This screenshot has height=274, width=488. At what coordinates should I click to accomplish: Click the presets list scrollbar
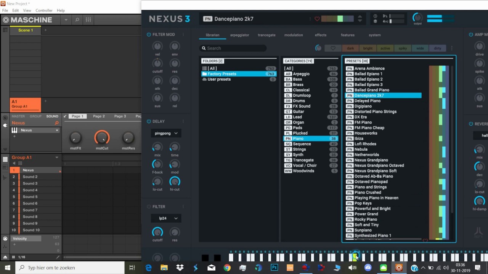(452, 139)
